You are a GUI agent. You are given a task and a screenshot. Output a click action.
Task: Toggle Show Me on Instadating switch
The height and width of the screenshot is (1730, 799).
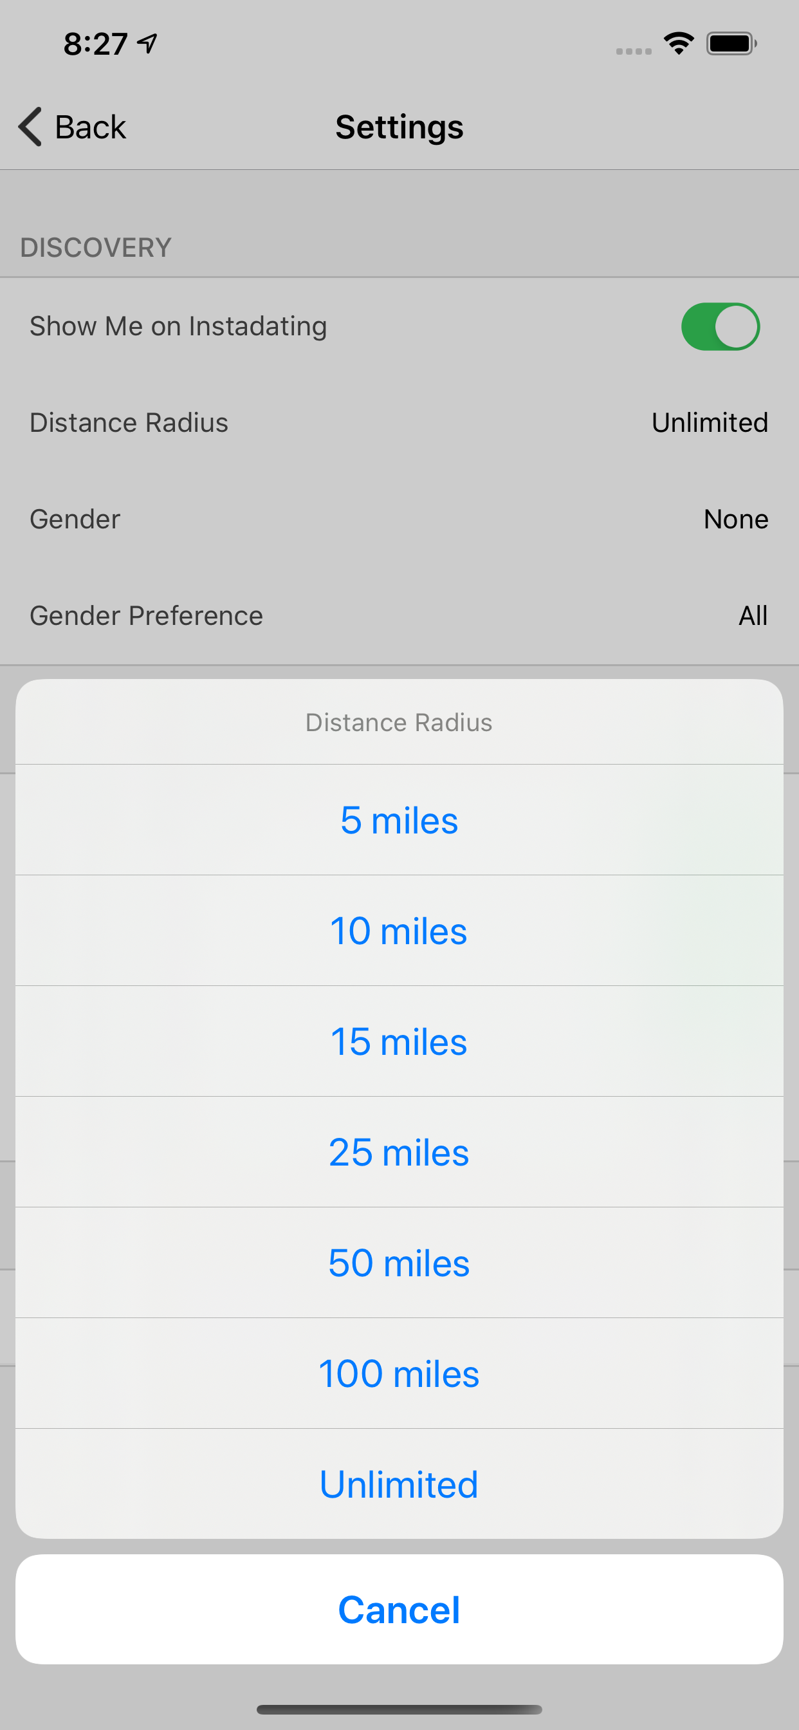click(720, 326)
